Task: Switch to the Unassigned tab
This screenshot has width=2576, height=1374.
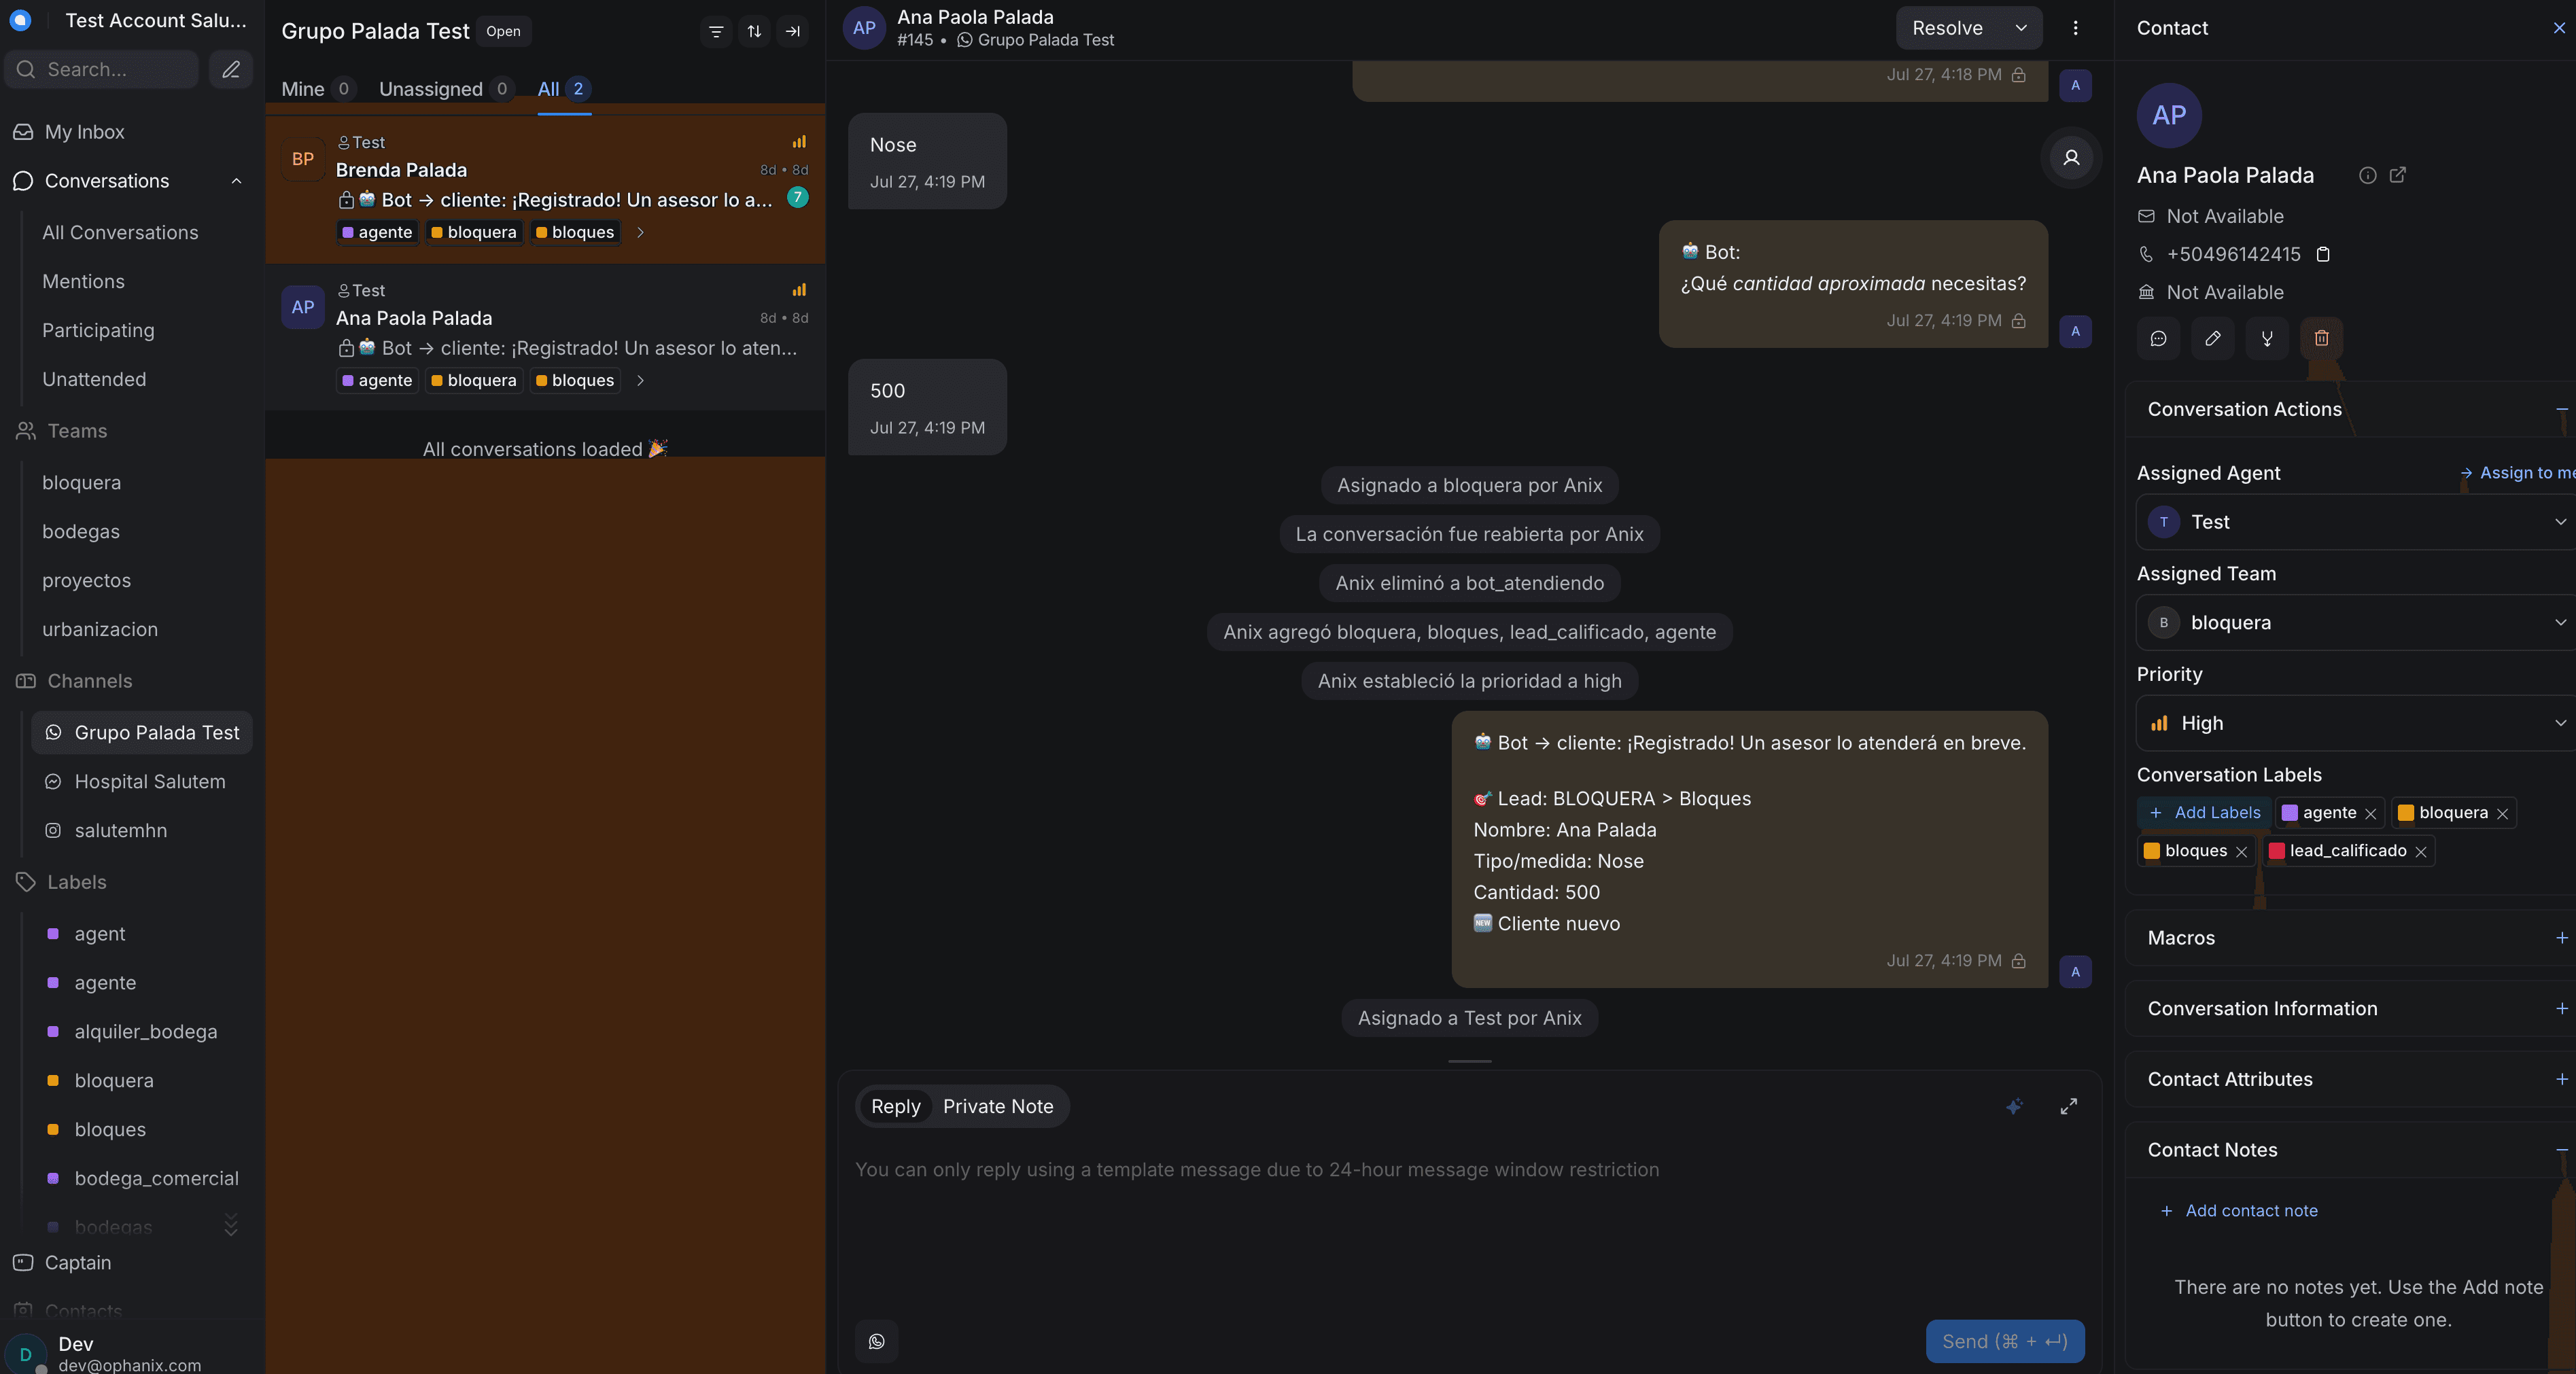Action: point(446,89)
